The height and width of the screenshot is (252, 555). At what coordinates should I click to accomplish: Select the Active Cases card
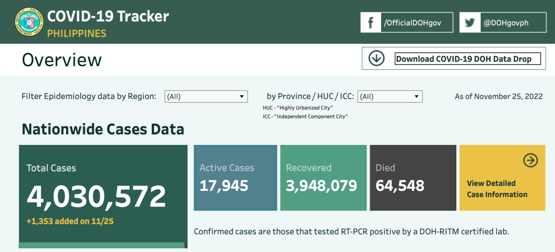click(235, 177)
